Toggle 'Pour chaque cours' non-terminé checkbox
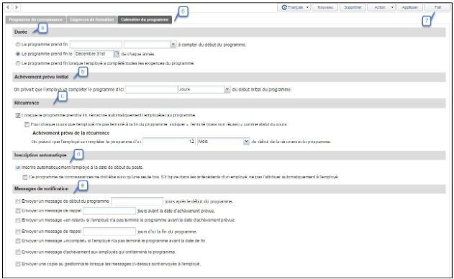454x279 pixels. point(27,124)
